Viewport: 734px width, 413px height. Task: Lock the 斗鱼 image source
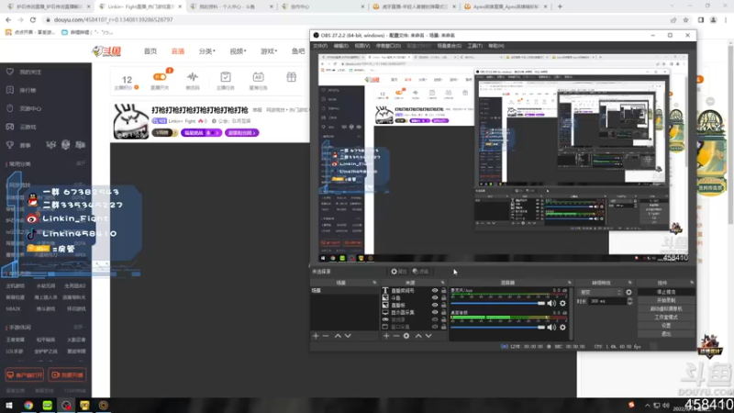pos(443,297)
